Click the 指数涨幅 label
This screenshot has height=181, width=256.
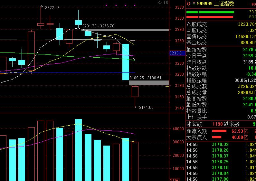[196, 74]
